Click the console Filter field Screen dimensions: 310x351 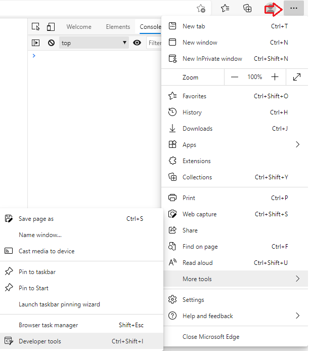click(154, 43)
